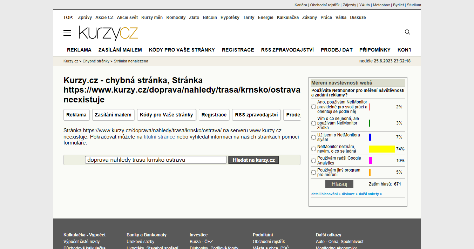The height and width of the screenshot is (249, 474).
Task: Select radio 'Používám jiný program pro měření'
Action: pos(313,173)
